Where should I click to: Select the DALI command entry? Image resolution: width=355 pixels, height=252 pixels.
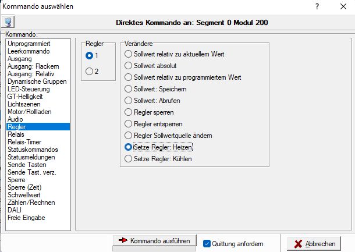[x=14, y=210]
